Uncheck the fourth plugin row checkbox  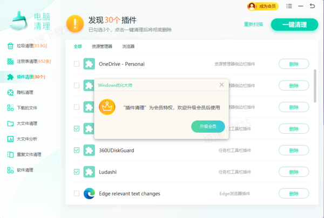77,128
